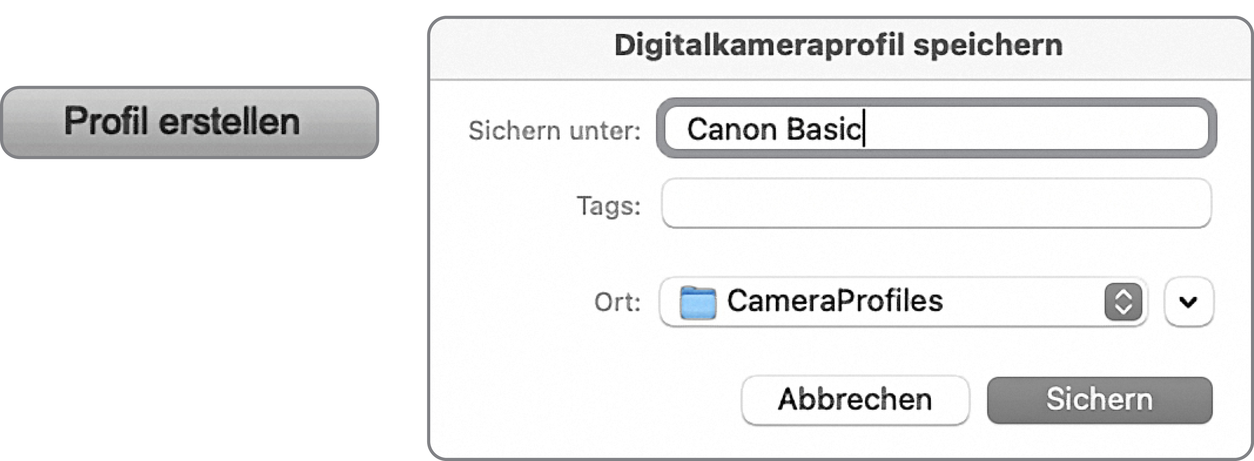Open the Ort location dropdown
The height and width of the screenshot is (461, 1254).
pos(904,302)
